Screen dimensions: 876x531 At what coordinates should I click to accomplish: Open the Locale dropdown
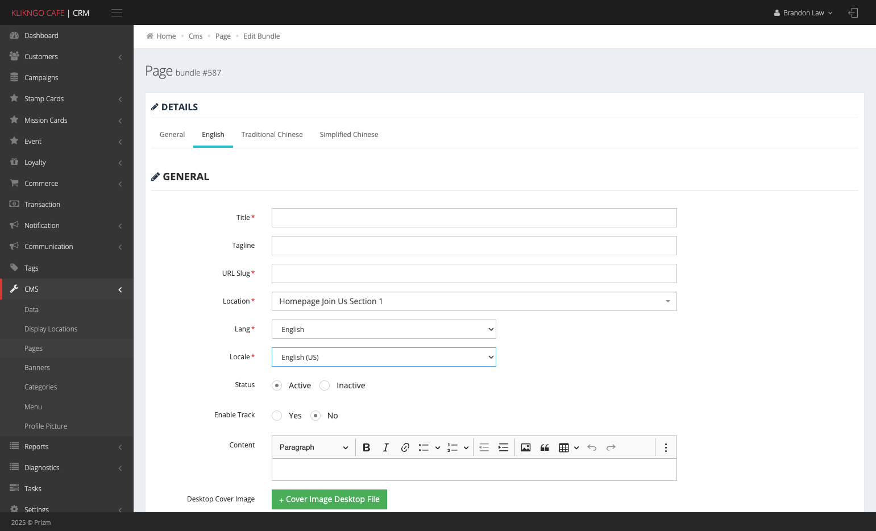coord(384,357)
